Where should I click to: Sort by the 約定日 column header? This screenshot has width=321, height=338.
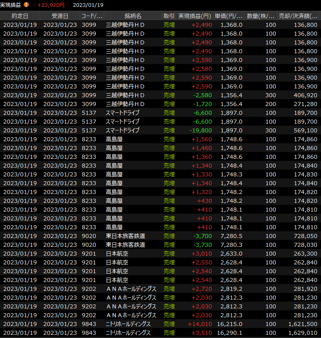point(20,16)
